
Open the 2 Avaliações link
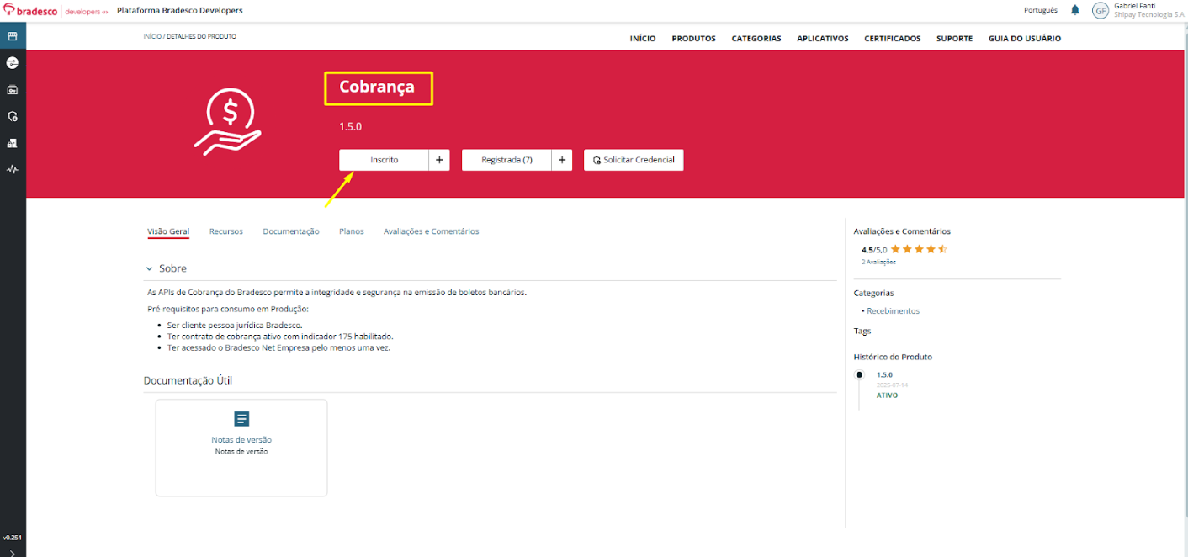coord(878,262)
